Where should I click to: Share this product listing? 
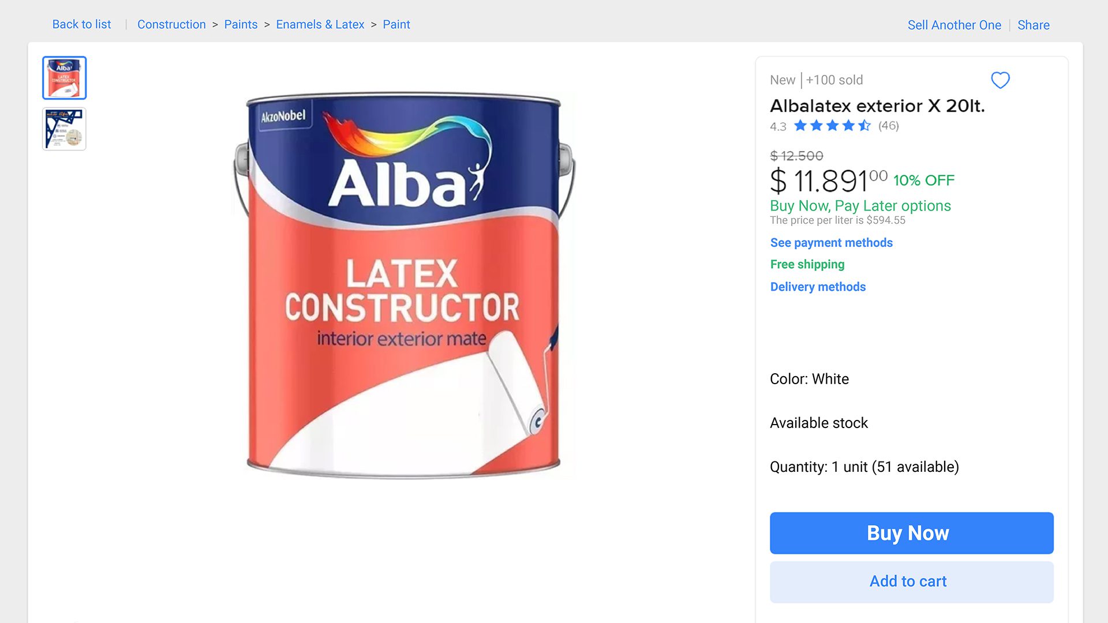click(x=1033, y=25)
